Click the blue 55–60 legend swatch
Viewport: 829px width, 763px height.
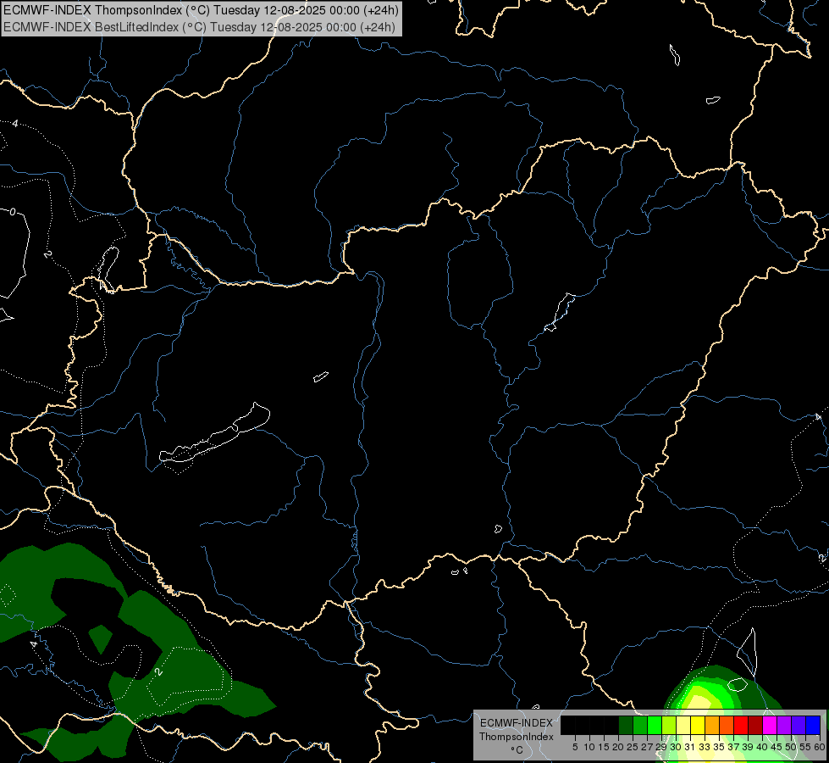tap(813, 725)
